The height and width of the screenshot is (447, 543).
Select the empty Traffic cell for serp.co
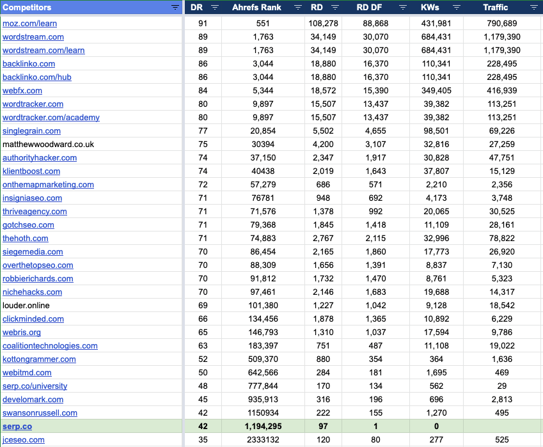pyautogui.click(x=502, y=427)
